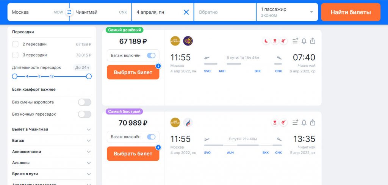Screen dimensions: 388x185
Task: Expand Вылет в Чиангмай filter section
Action: 52,129
